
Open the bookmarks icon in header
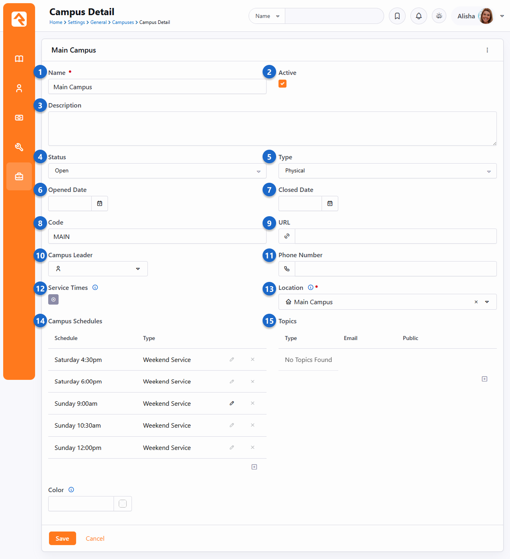tap(397, 16)
